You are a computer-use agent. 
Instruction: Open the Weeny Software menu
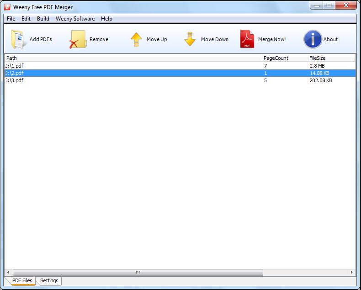pyautogui.click(x=75, y=19)
